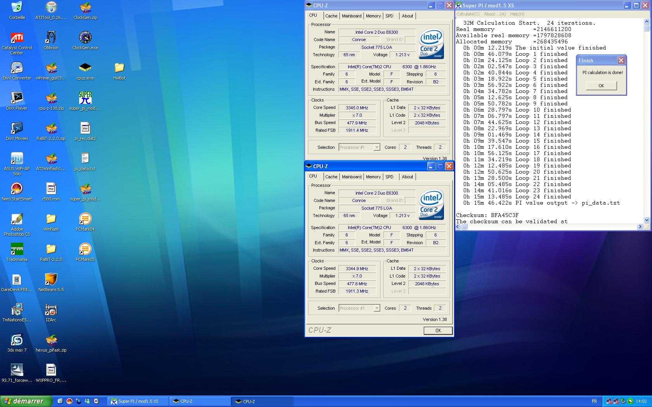Image resolution: width=652 pixels, height=407 pixels.
Task: Launch ASUS WiFi-AP Solo
Action: pos(17,158)
